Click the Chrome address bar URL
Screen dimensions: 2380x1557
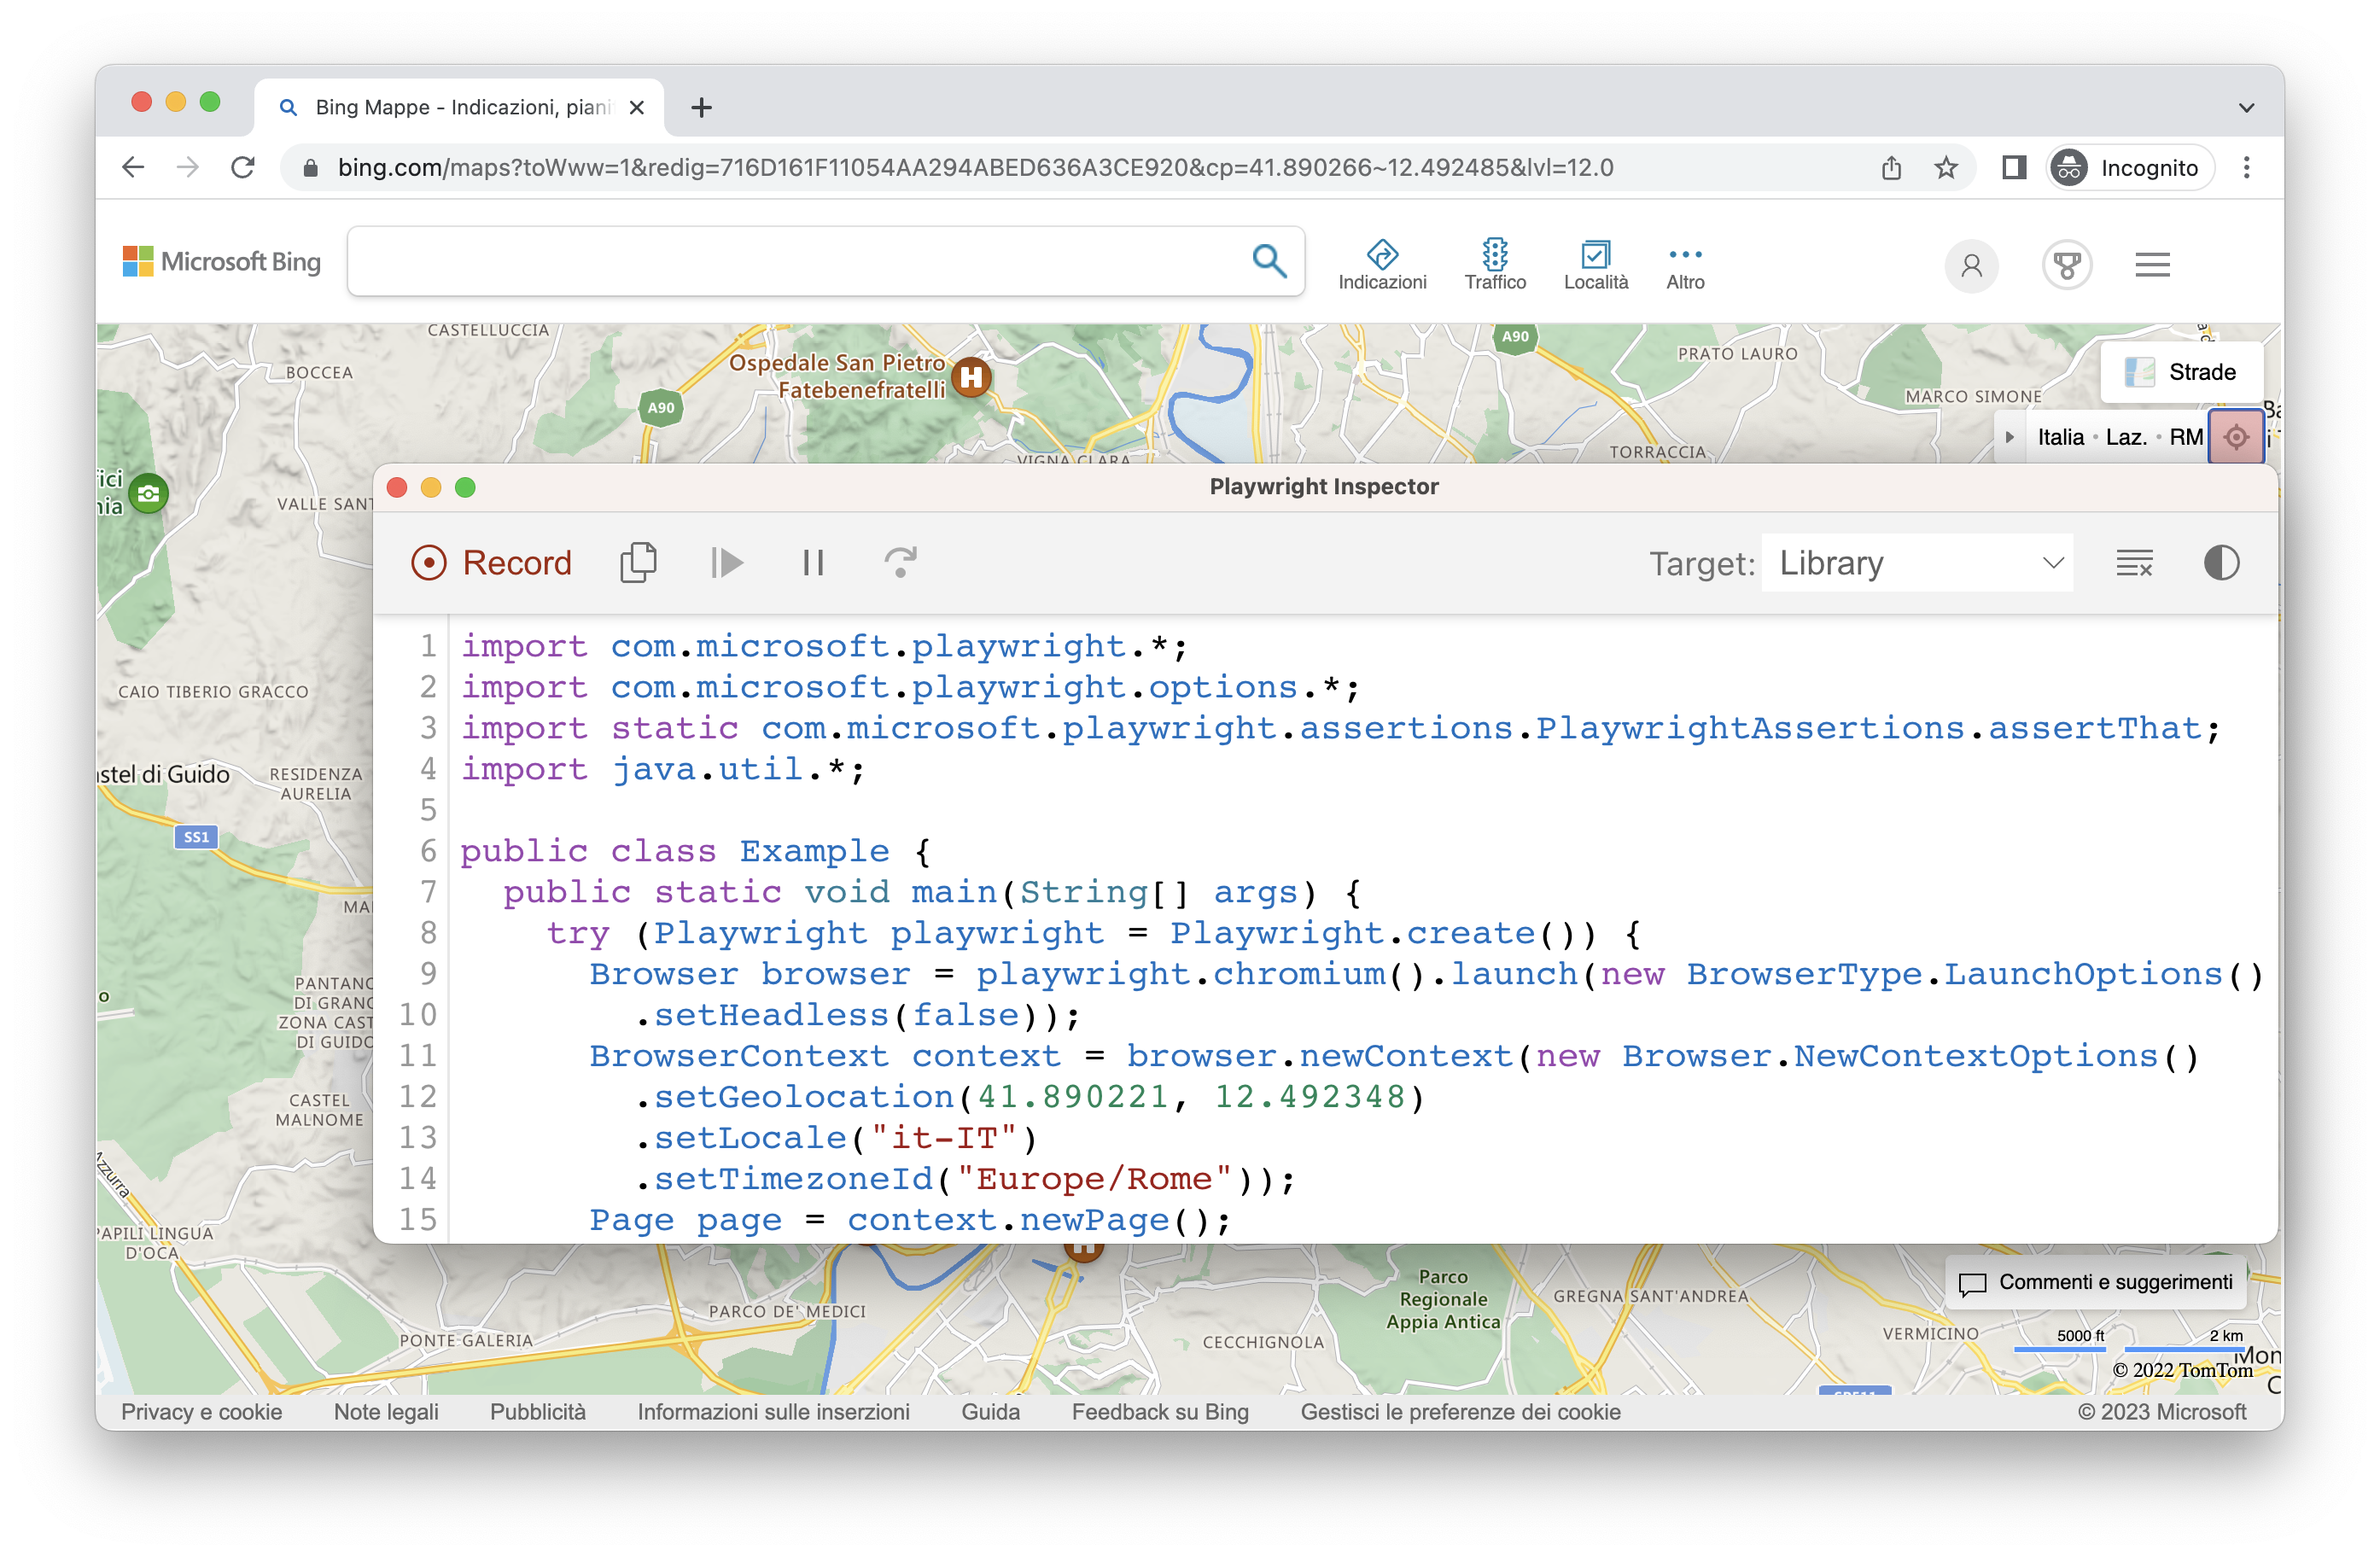coord(975,167)
